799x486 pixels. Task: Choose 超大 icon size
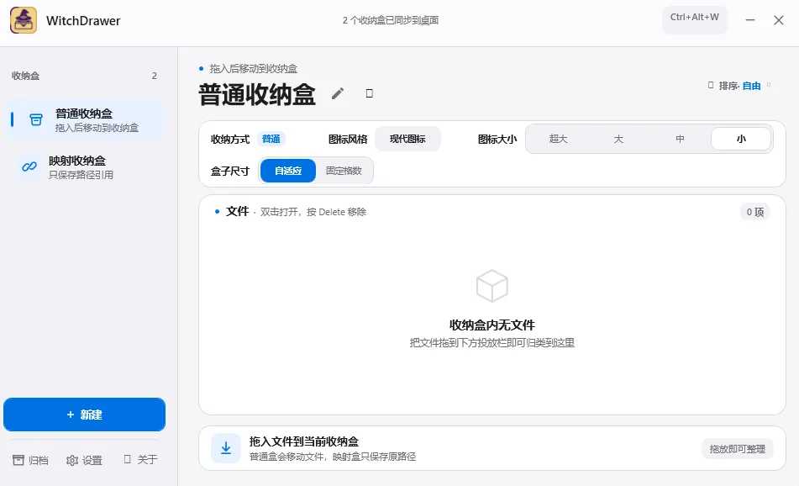pos(558,139)
